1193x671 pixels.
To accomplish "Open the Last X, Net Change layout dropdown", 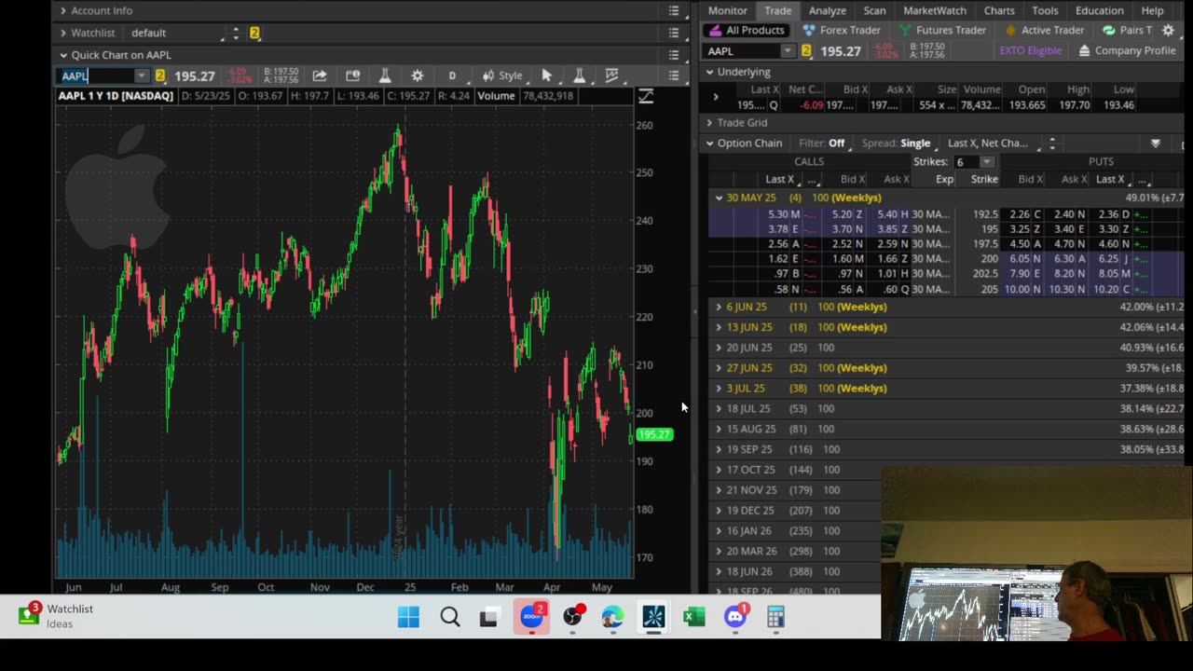I will (x=994, y=144).
